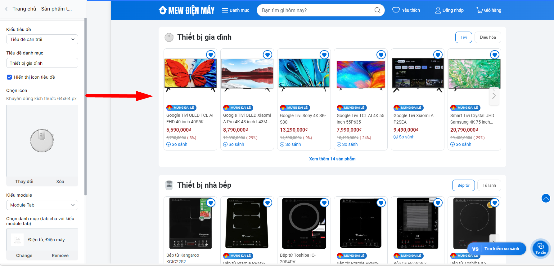Compare the Smart Tivi Crystal UHD Samsung

pyautogui.click(x=461, y=144)
